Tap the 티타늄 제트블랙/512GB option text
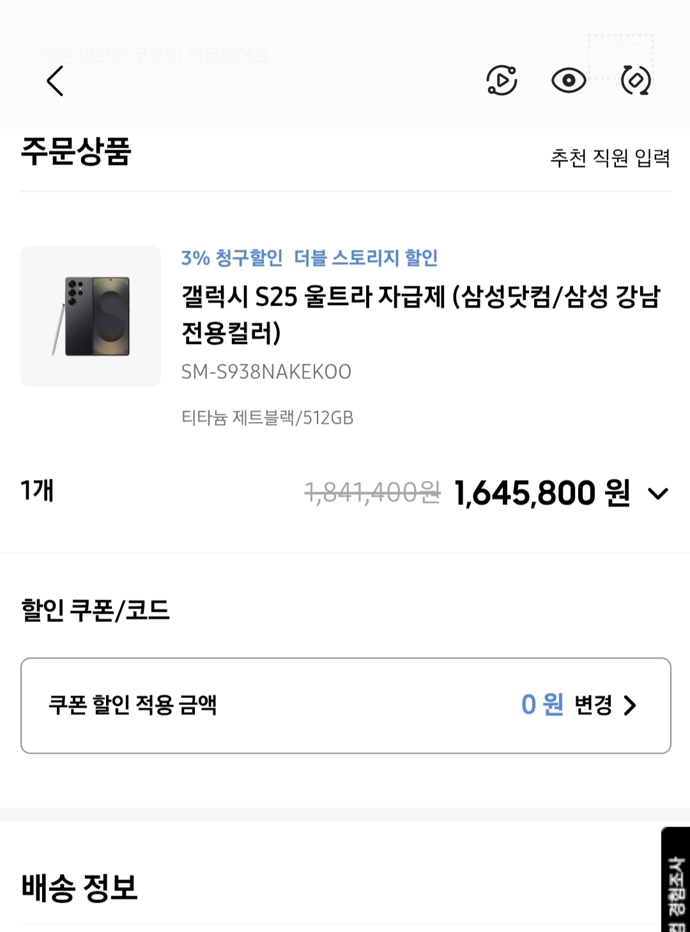Image resolution: width=690 pixels, height=932 pixels. (x=267, y=418)
